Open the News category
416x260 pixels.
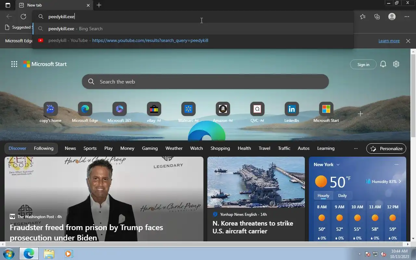pyautogui.click(x=70, y=148)
